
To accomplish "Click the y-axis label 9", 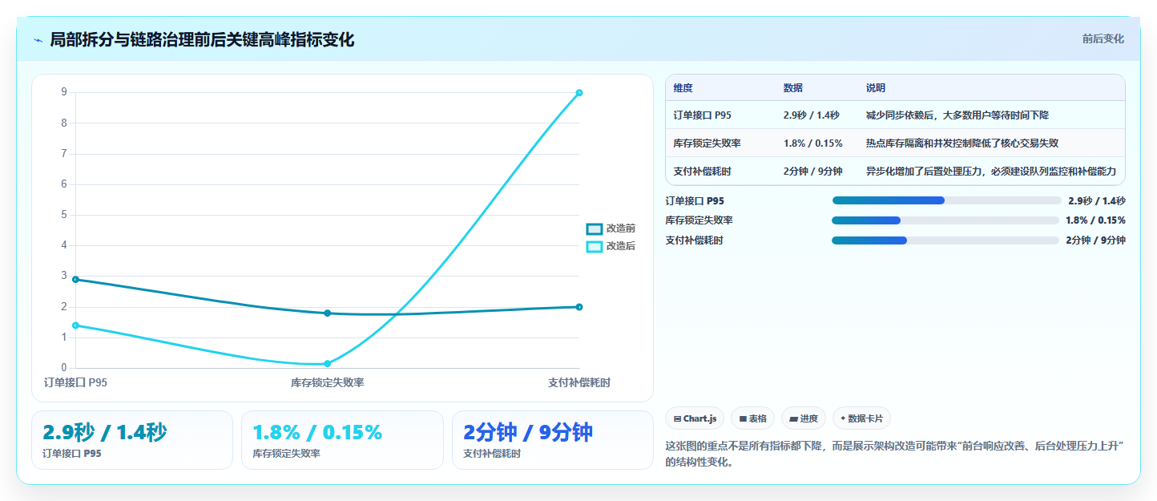I will [x=64, y=92].
